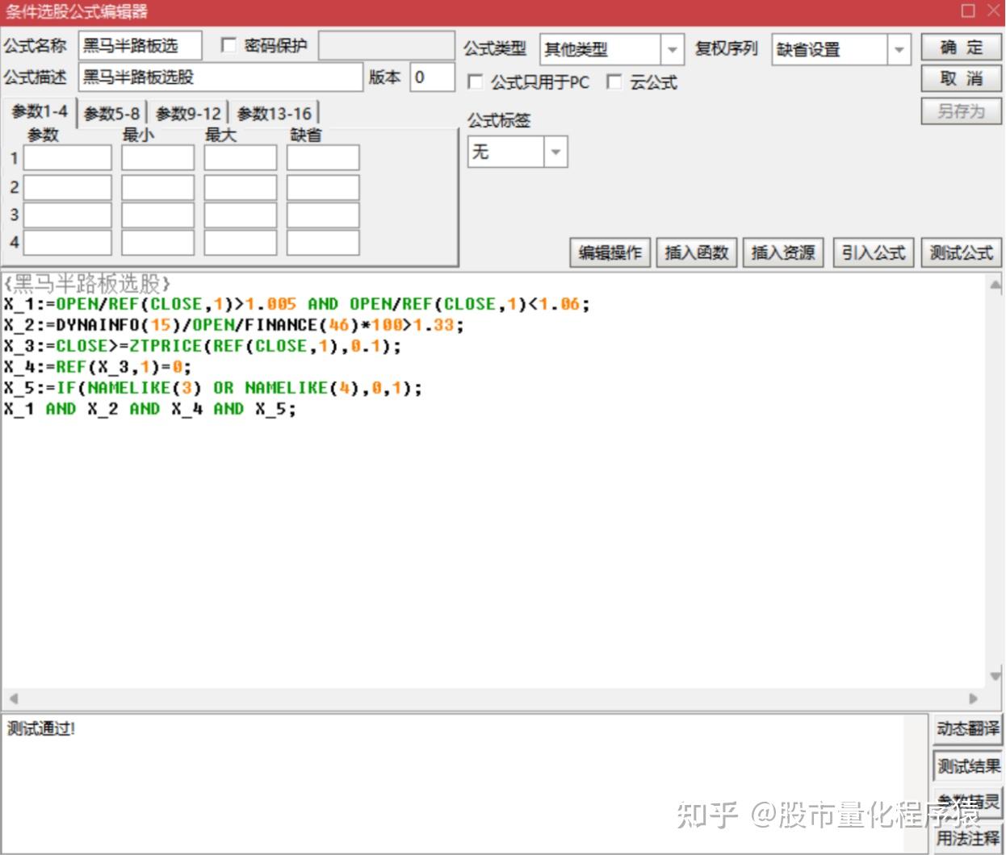Click parameter row 4 缺省 field
This screenshot has width=1006, height=855.
[x=323, y=243]
